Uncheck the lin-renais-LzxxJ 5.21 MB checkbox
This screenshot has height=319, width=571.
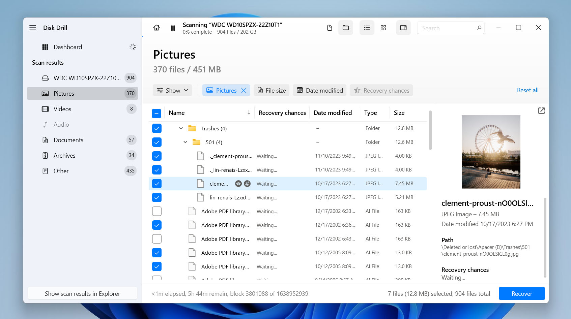coord(157,197)
